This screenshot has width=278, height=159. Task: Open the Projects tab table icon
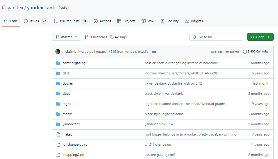pyautogui.click(x=119, y=21)
